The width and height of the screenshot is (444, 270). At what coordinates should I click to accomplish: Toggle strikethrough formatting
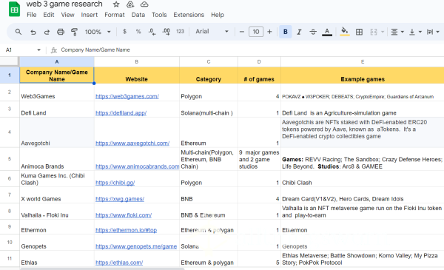tap(313, 32)
